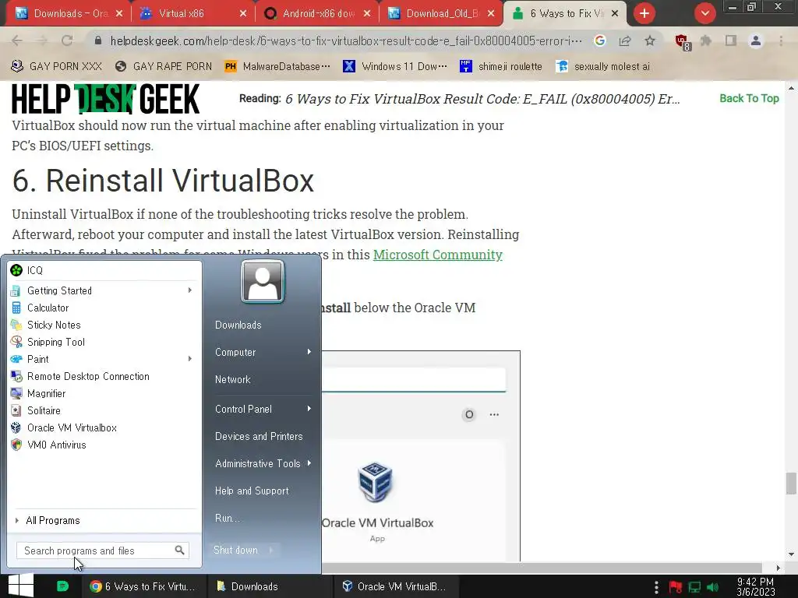798x598 pixels.
Task: Open the Run... dialog
Action: [x=227, y=518]
